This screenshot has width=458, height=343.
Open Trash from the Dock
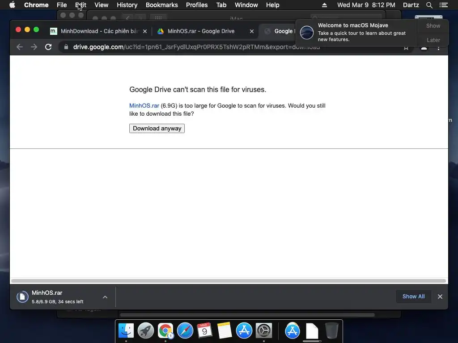[x=332, y=330]
